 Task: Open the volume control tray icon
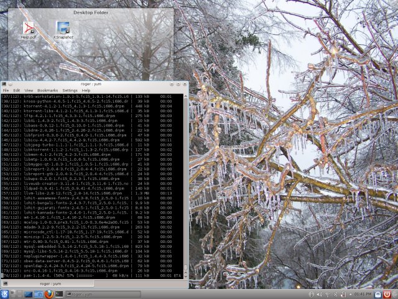(x=319, y=295)
